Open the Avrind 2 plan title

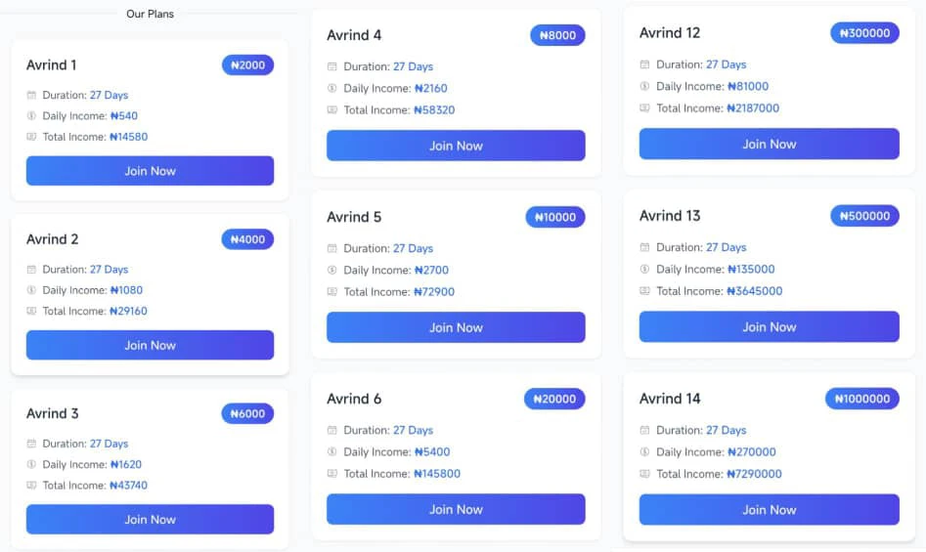52,239
